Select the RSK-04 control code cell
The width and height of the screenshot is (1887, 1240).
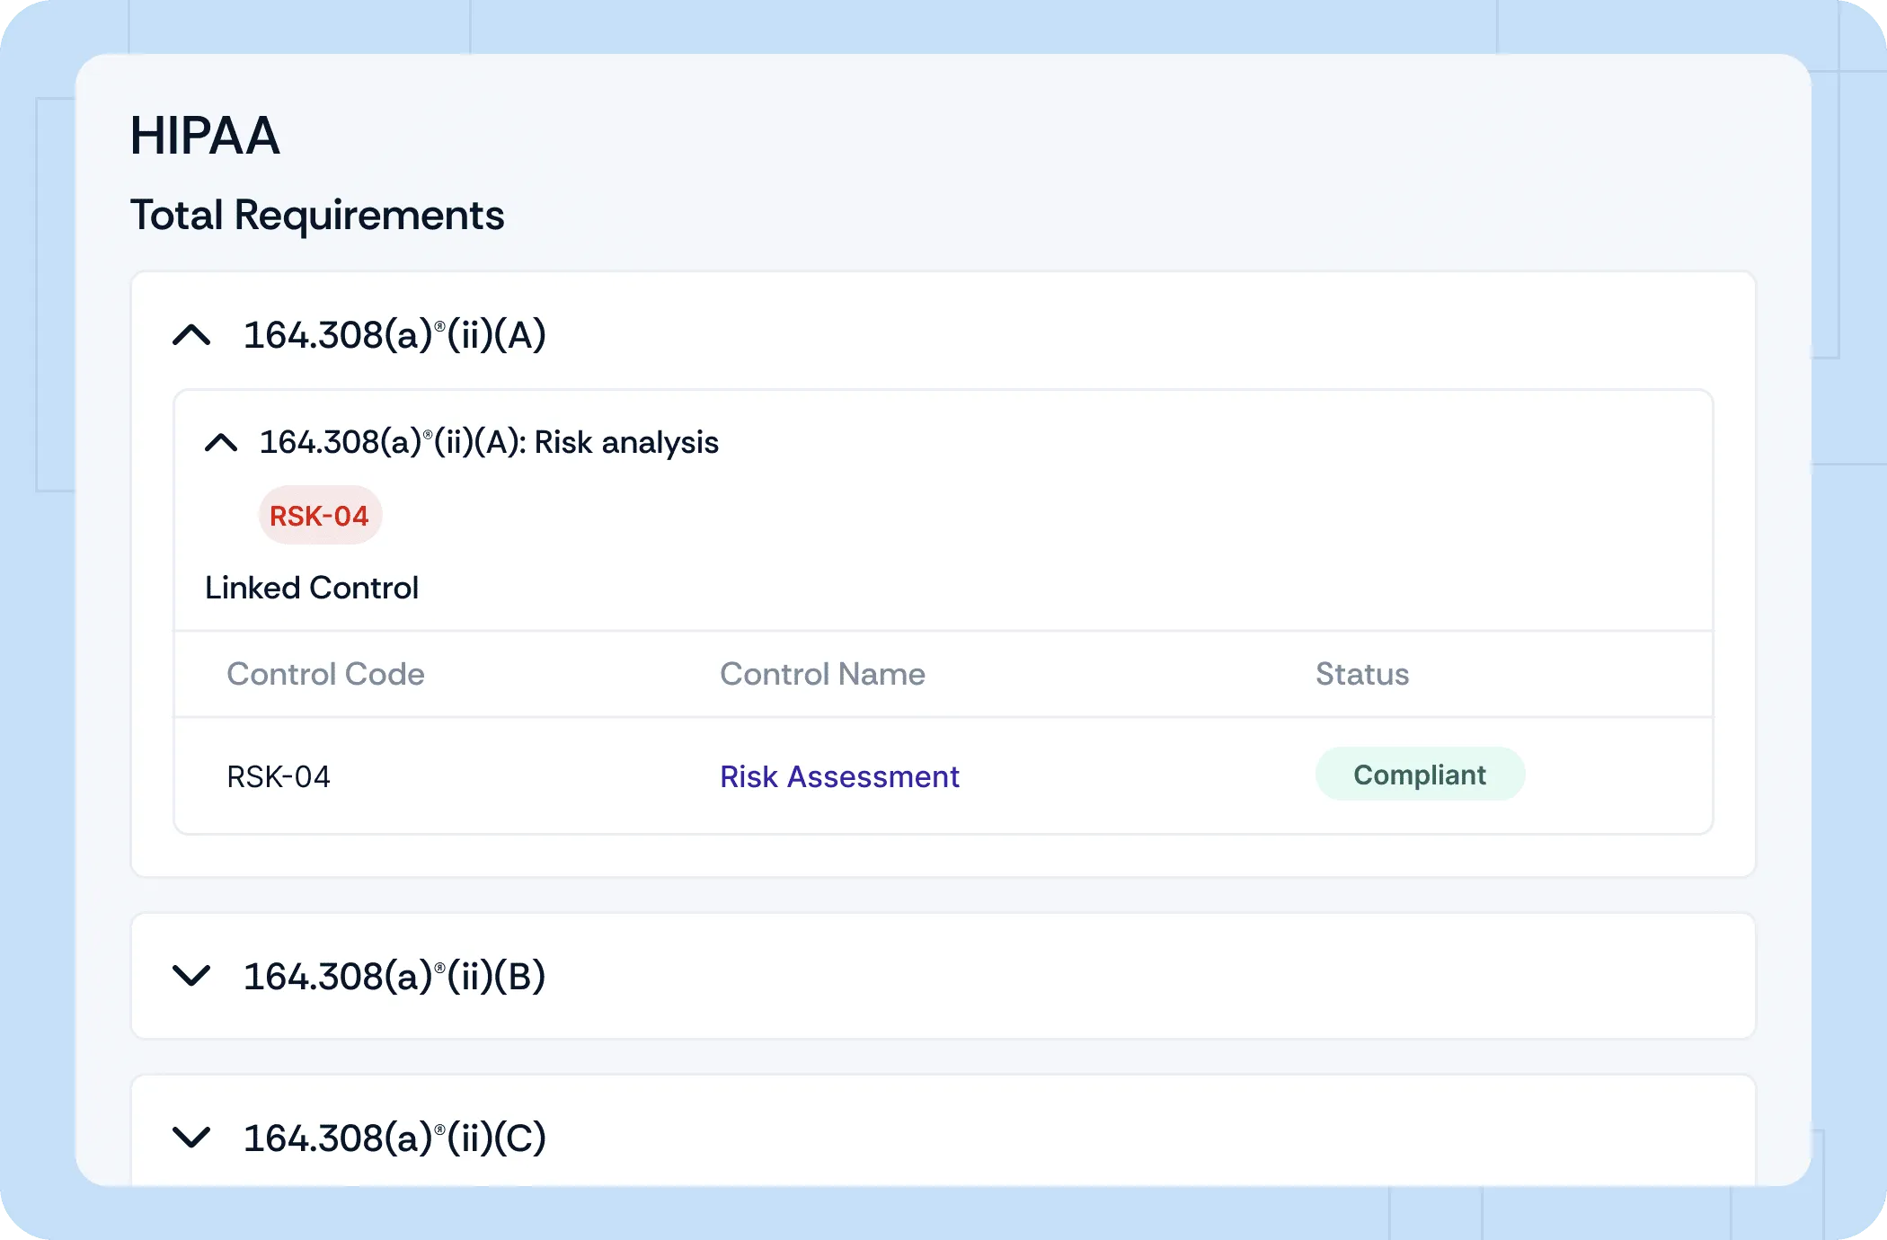click(279, 776)
